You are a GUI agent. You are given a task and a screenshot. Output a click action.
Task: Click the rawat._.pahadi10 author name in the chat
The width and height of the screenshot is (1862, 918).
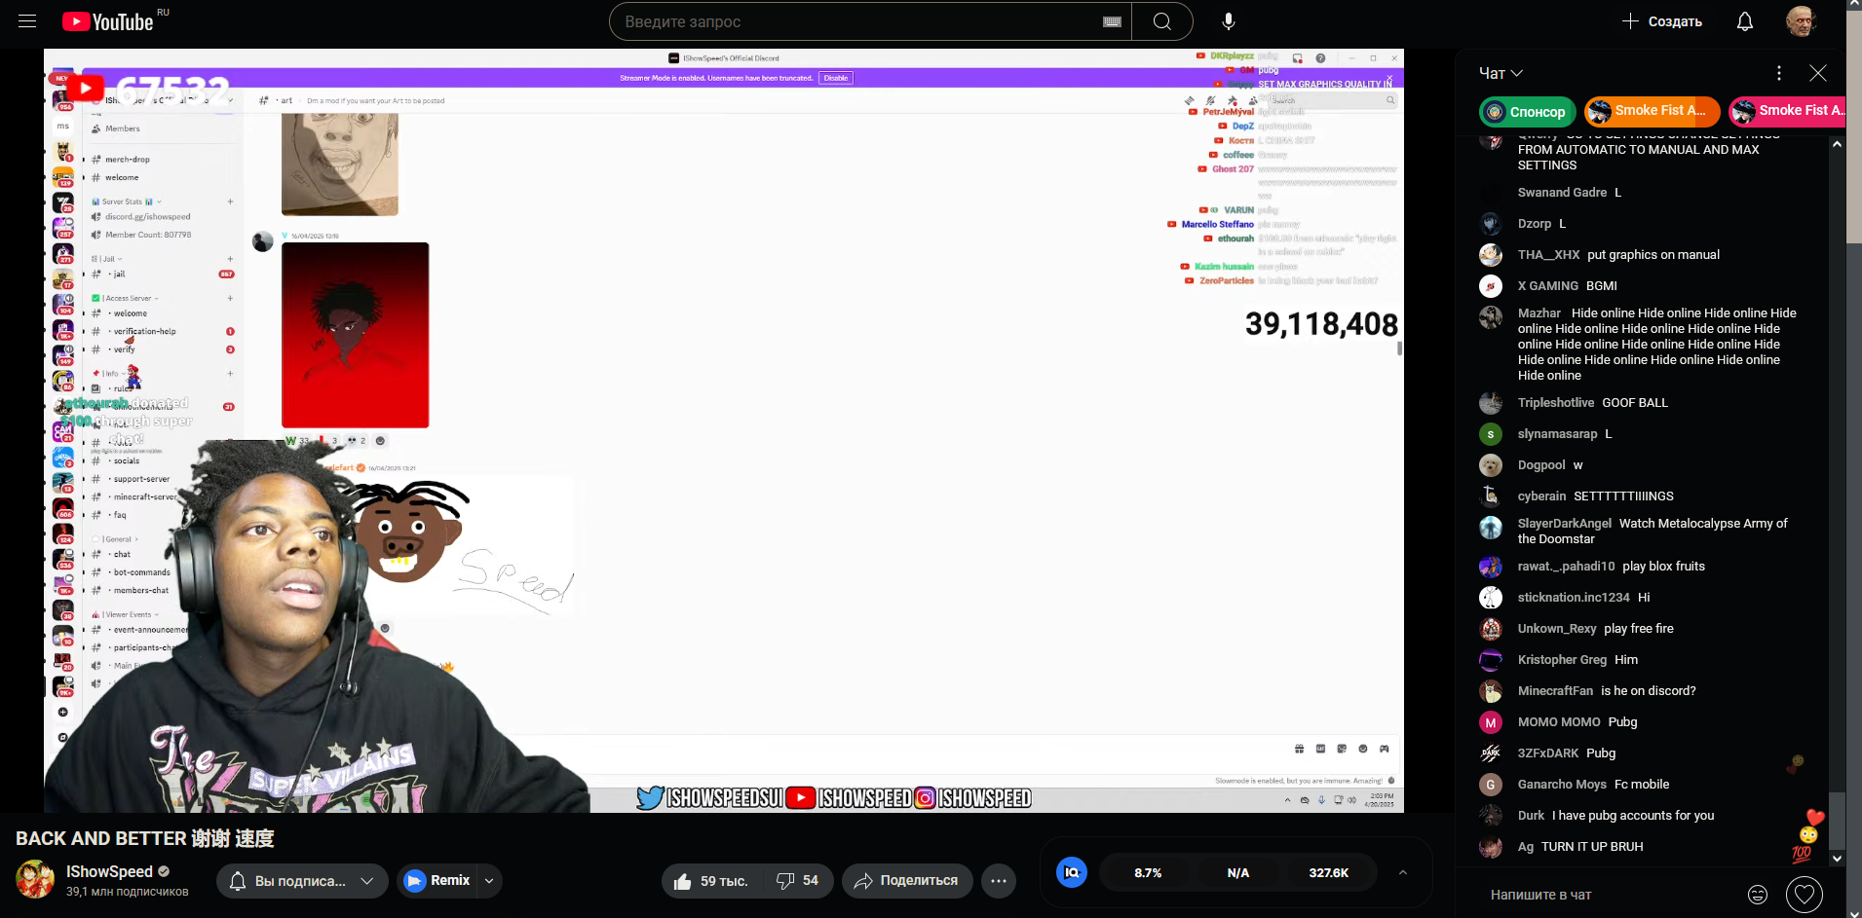click(x=1566, y=567)
